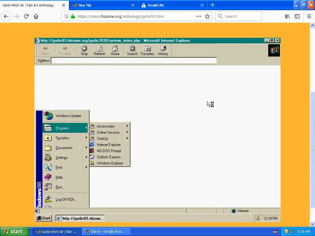Viewport: 315px width, 236px height.
Task: Bookmark this page with star icon
Action: (207, 17)
